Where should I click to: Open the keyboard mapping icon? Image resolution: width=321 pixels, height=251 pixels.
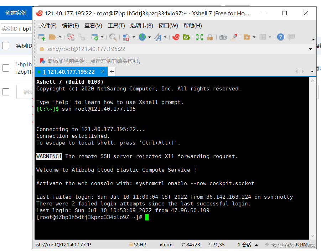(x=223, y=37)
